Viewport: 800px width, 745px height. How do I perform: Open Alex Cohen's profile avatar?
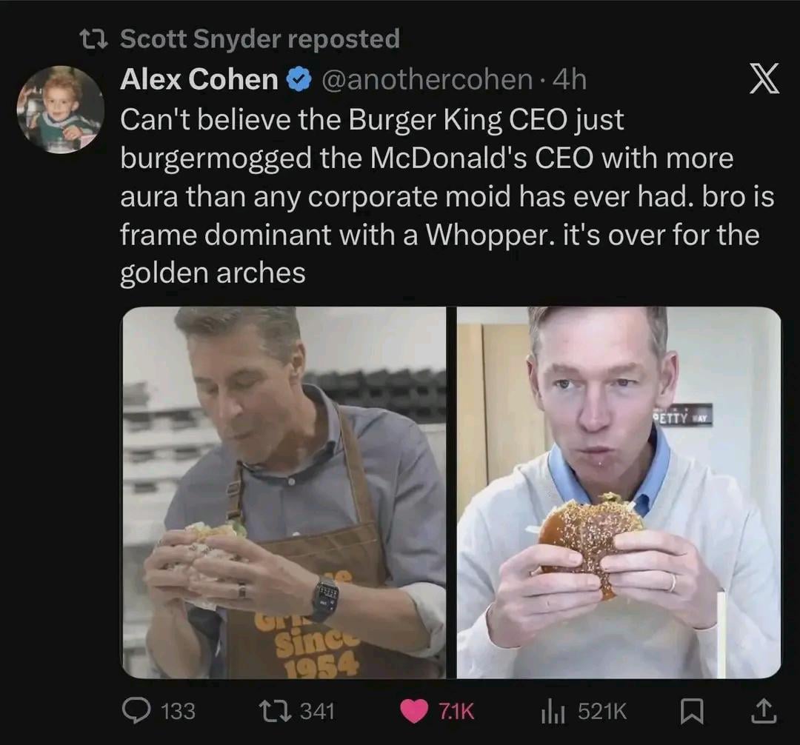coord(60,110)
